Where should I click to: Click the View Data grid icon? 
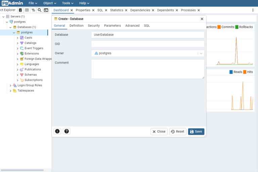(x=27, y=10)
